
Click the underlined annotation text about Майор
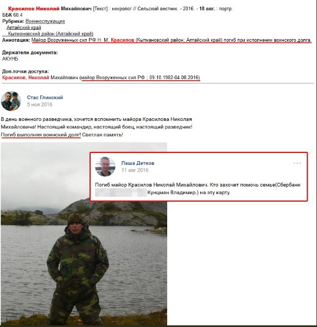pos(171,40)
